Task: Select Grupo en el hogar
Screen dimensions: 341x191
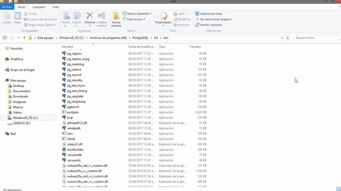Action: pos(22,70)
